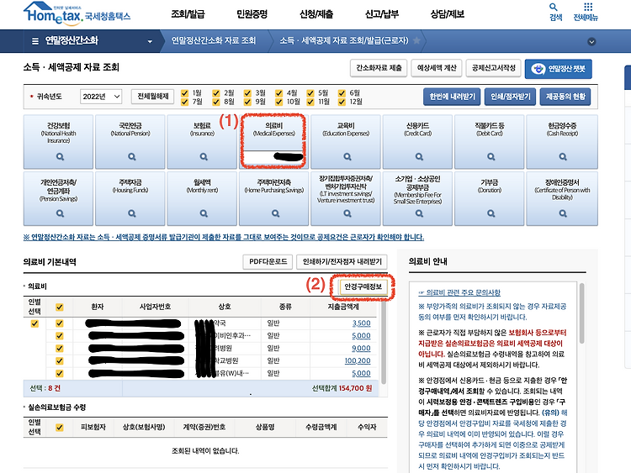Click the underlined 연말정산간소화 자료 notice text
The image size is (631, 473).
coord(224,238)
